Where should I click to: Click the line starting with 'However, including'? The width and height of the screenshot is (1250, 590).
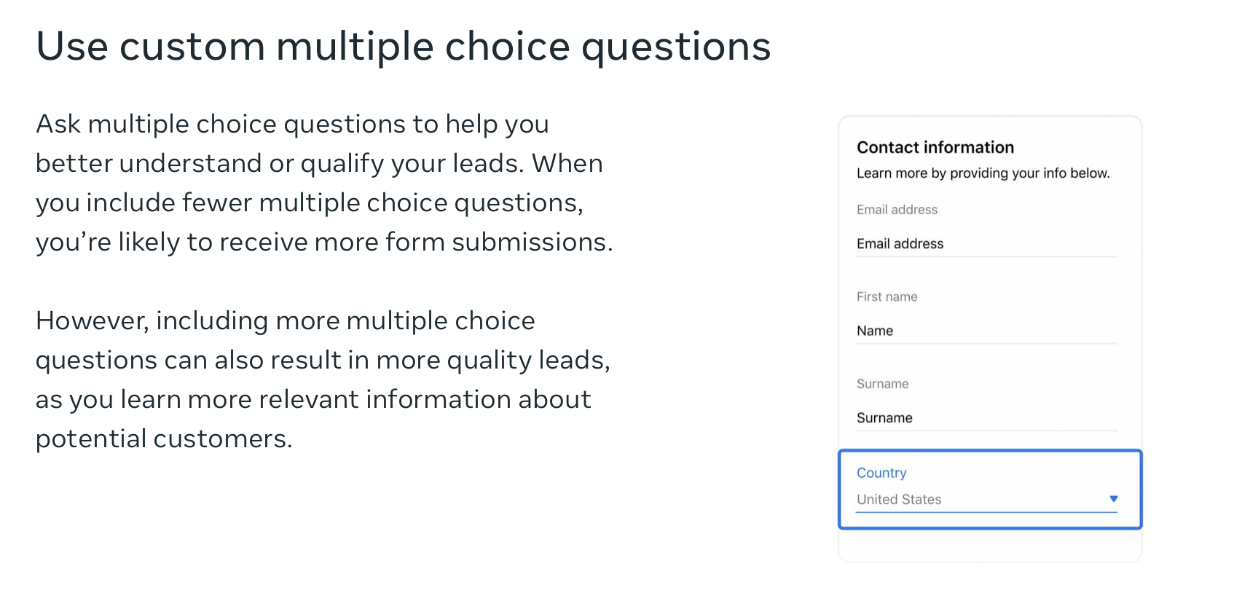click(x=285, y=321)
